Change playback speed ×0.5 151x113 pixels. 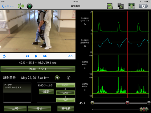point(70,56)
